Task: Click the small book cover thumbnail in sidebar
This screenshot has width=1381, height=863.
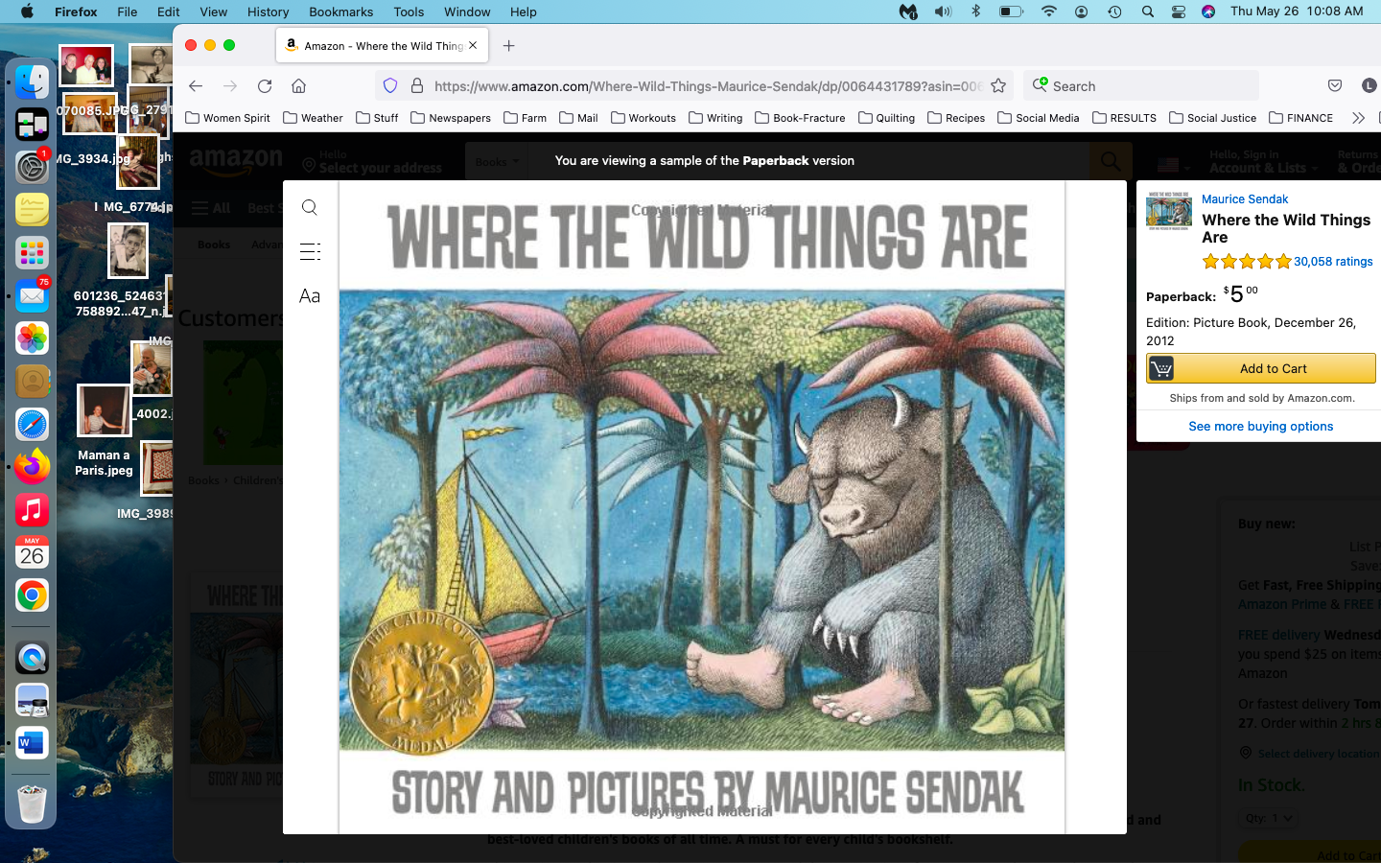Action: pyautogui.click(x=1169, y=211)
